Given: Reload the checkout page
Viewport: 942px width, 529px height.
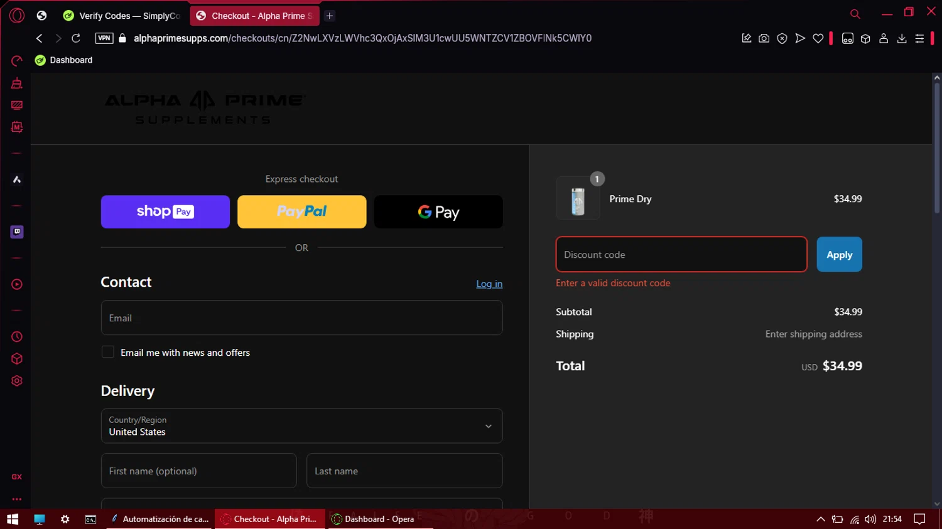Looking at the screenshot, I should (x=76, y=38).
